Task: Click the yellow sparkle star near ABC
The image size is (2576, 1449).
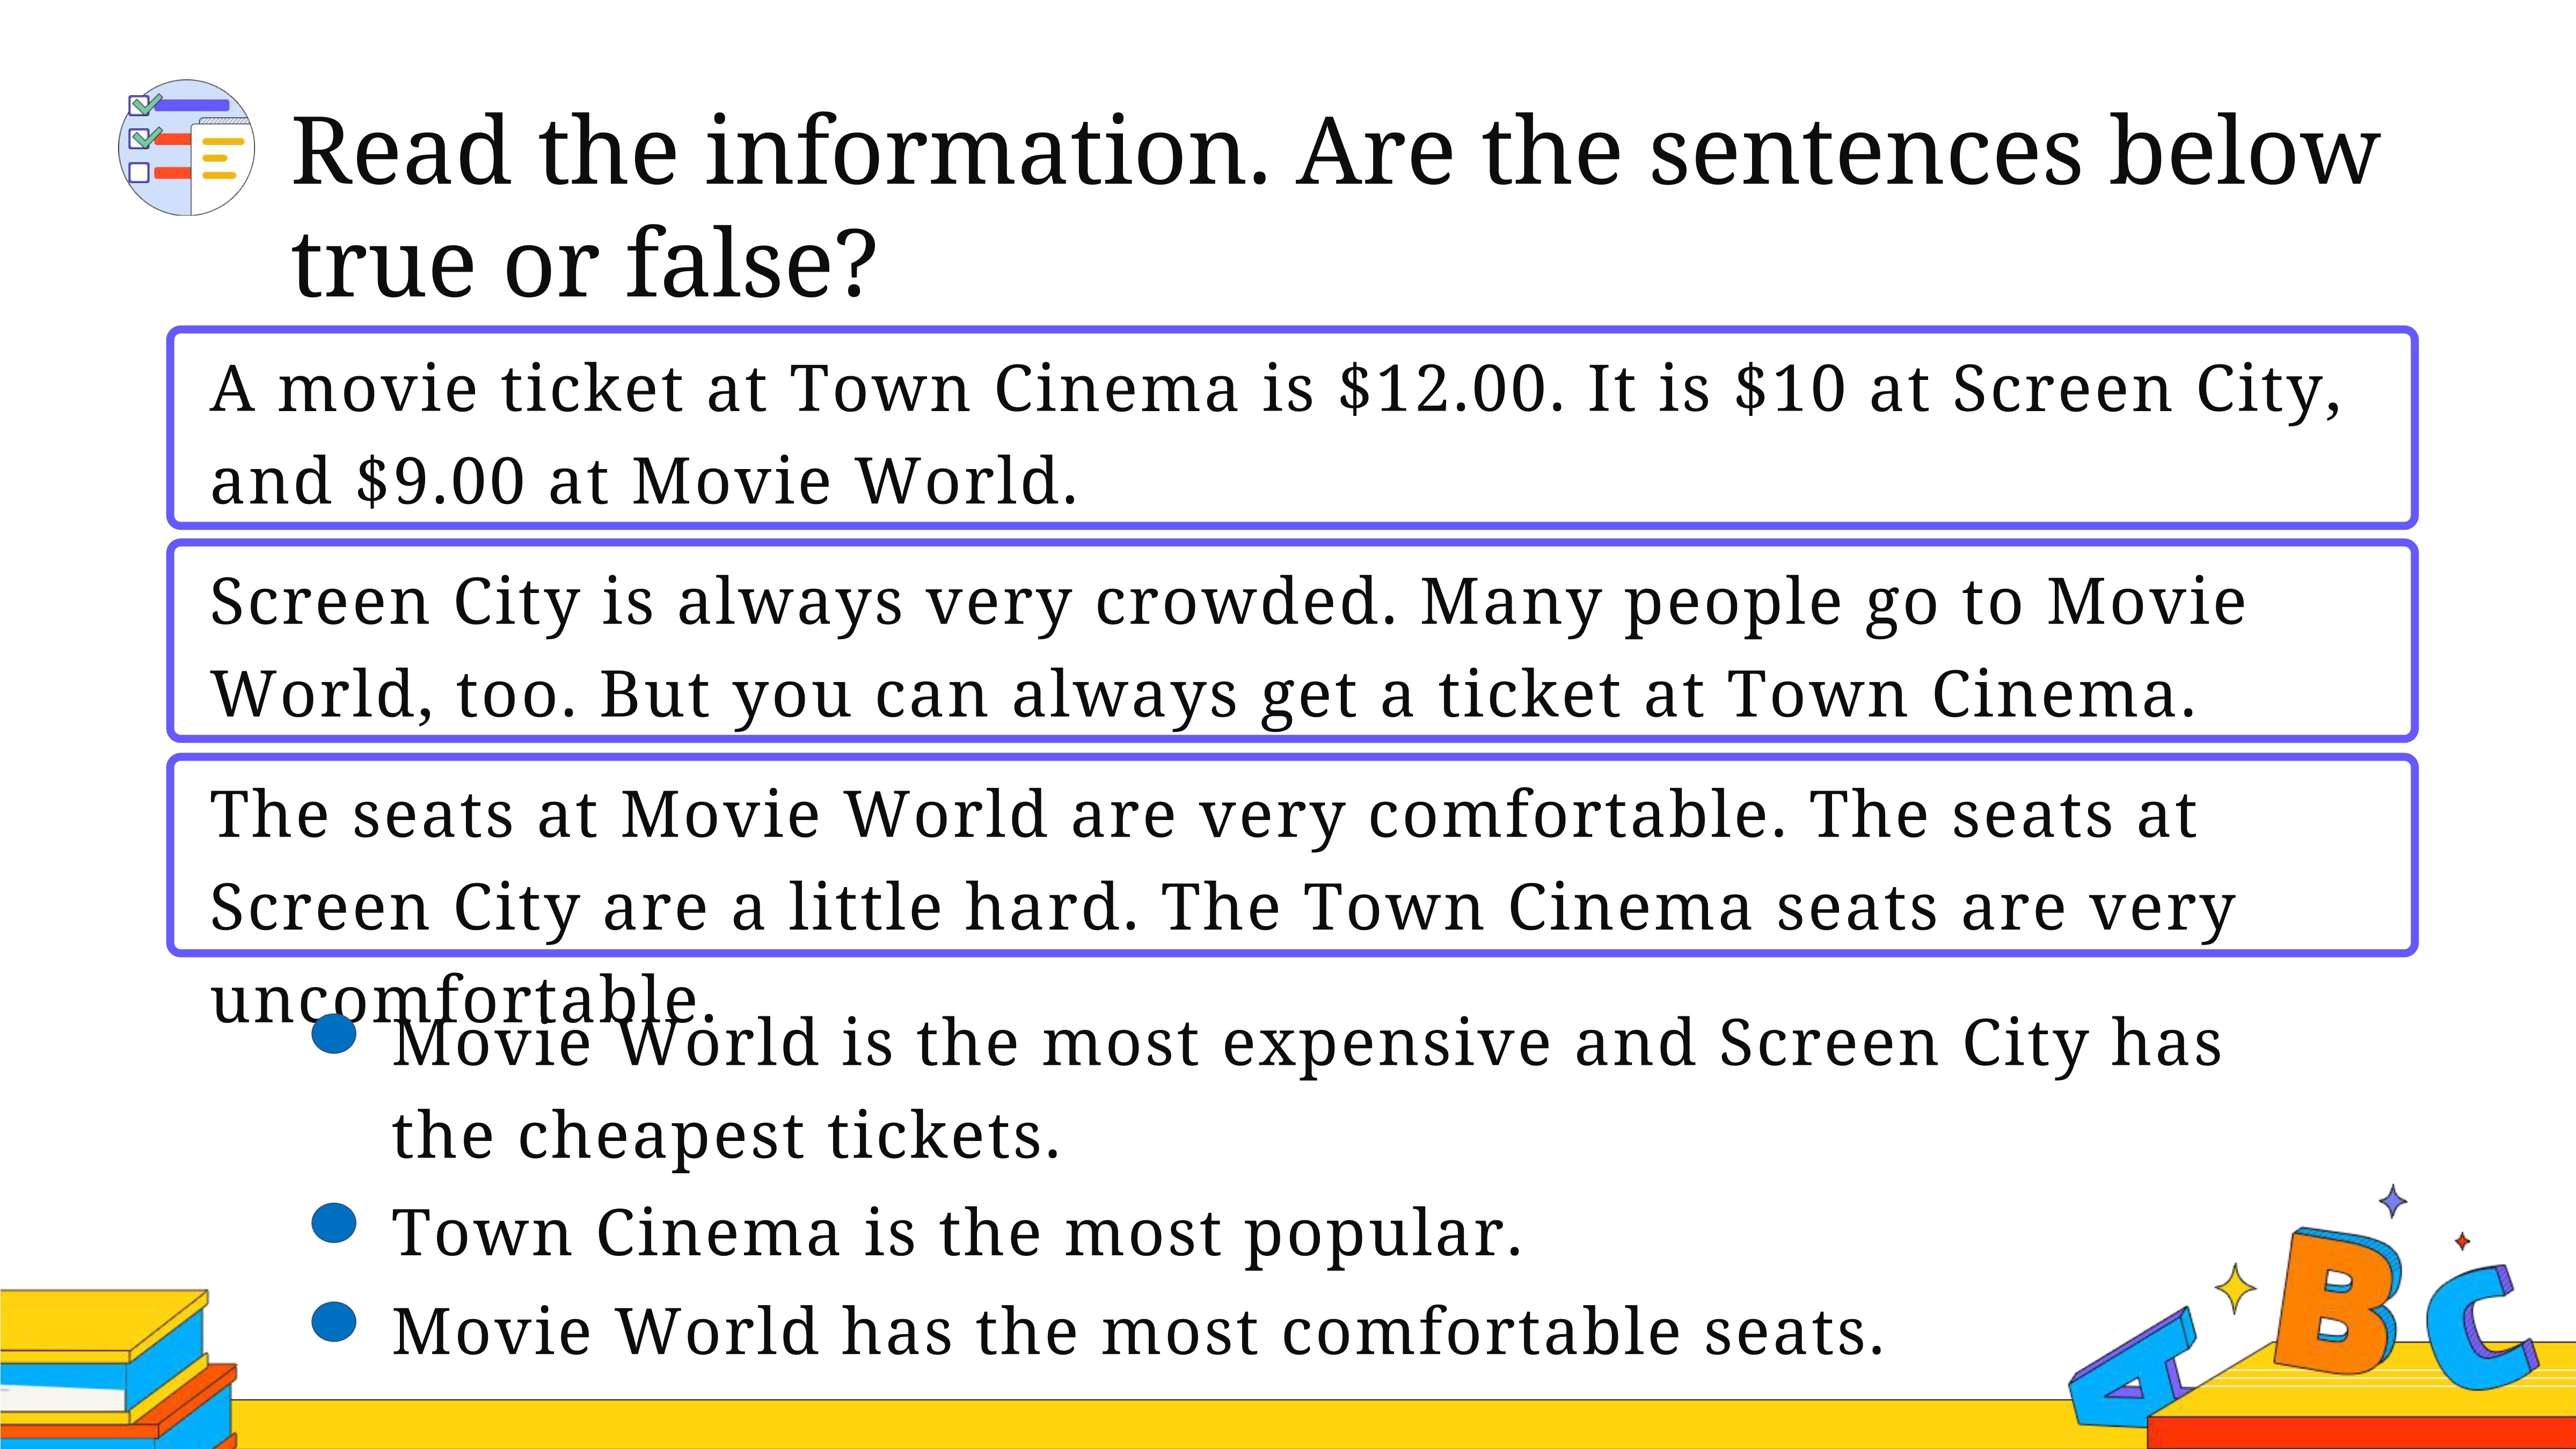Action: 2235,1288
